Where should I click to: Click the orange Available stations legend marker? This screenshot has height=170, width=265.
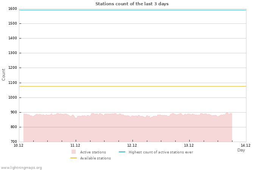[x=73, y=158]
